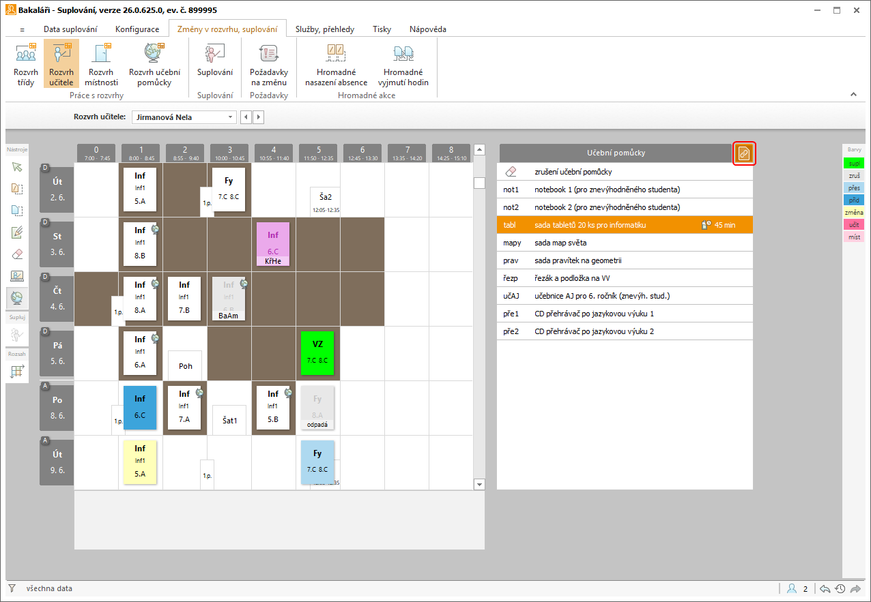
Task: Open the teacher dropdown Jirmanová Nela
Action: coord(184,117)
